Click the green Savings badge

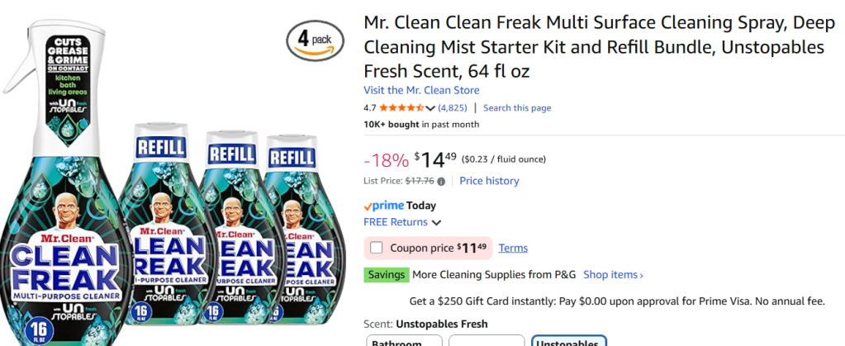(x=386, y=275)
